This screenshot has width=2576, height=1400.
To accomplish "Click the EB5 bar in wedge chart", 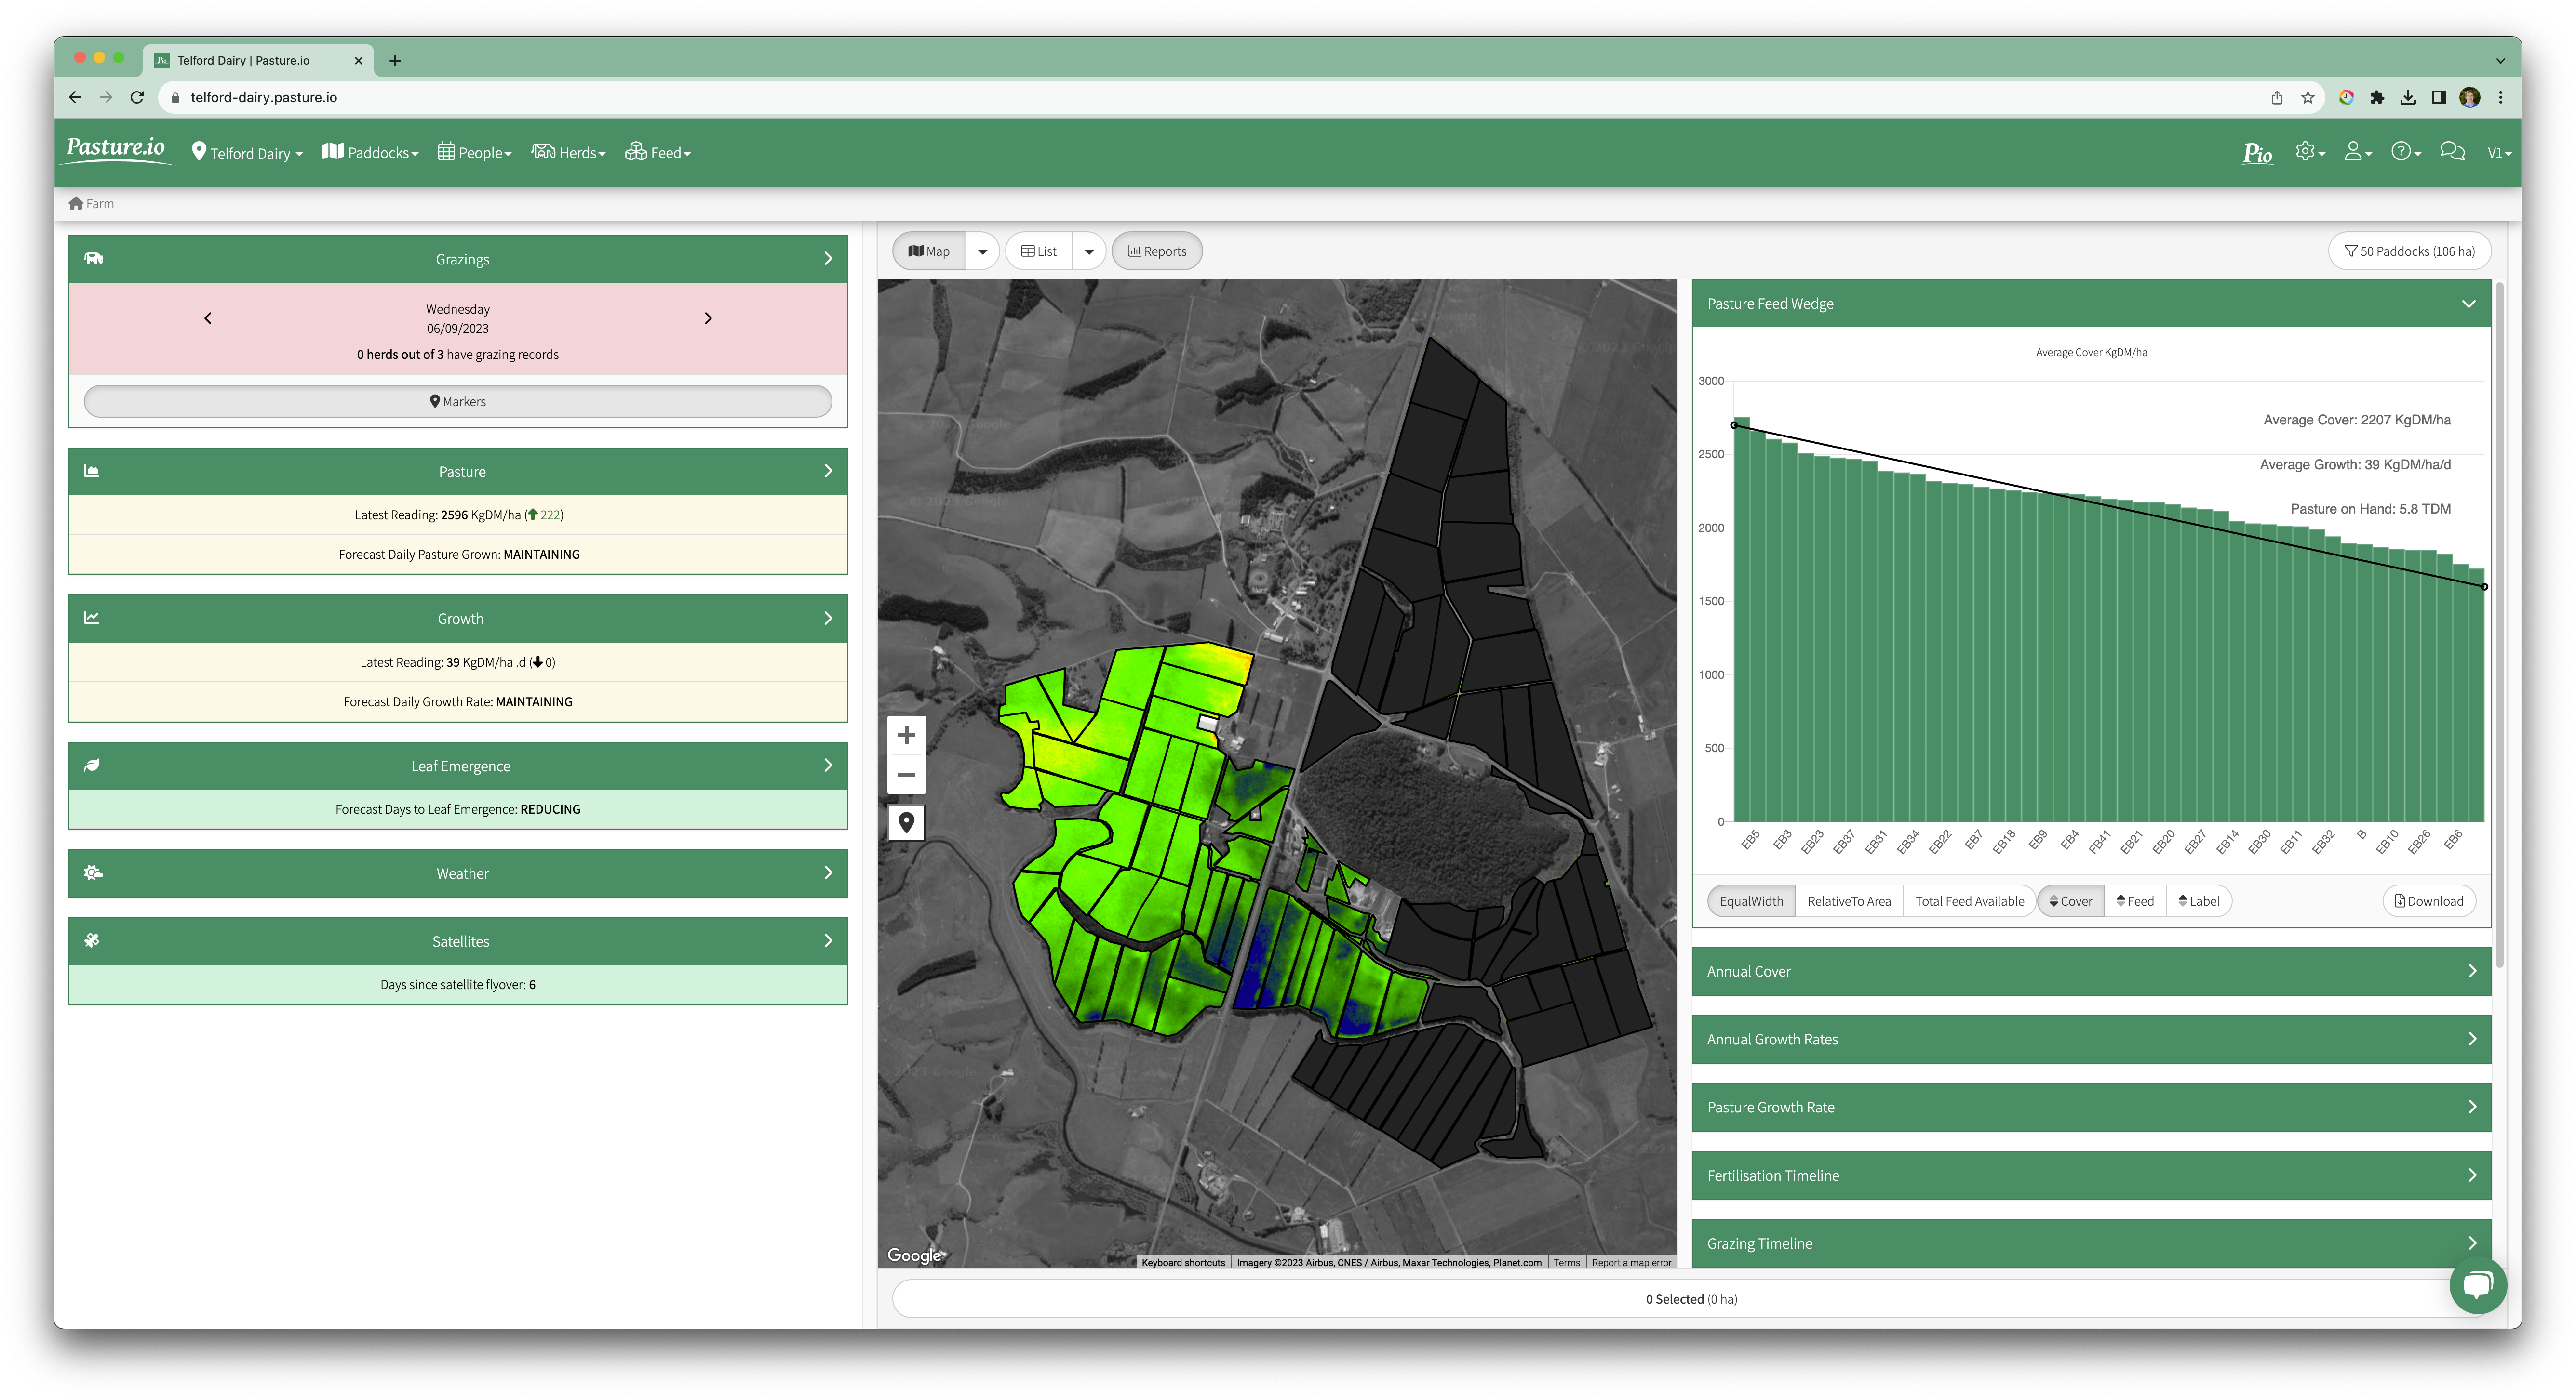I will (1741, 619).
